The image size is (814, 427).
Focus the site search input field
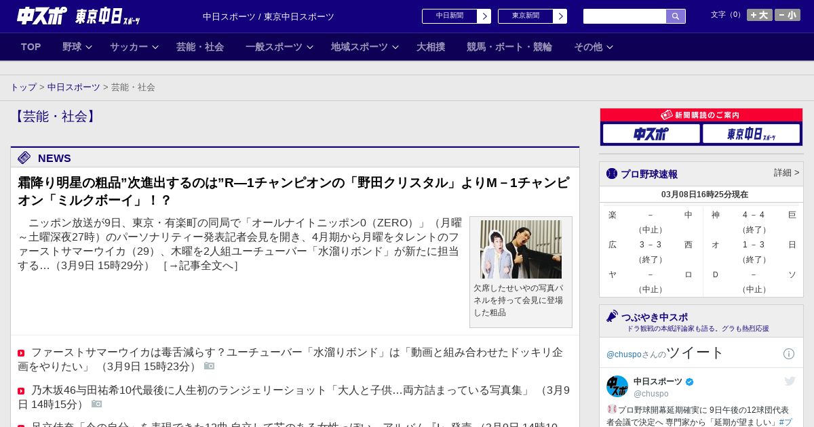tap(625, 16)
